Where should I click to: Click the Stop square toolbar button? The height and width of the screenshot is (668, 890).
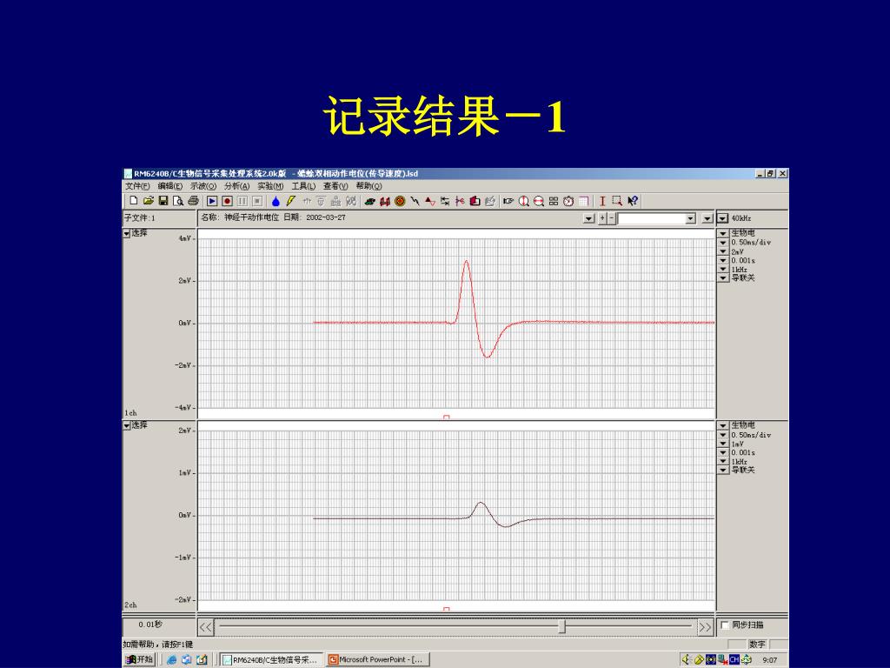257,201
